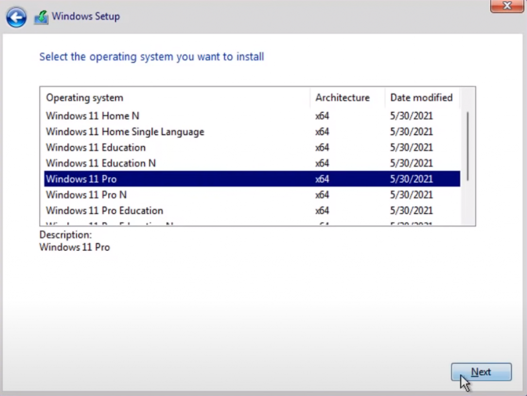Select Windows 11 Home N from the list
Viewport: 527px width, 396px height.
click(x=252, y=116)
